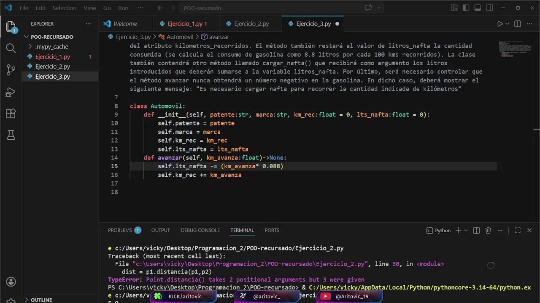Select the Ejercicio_3.py editor tab
Viewport: 540px width, 303px height.
[313, 24]
